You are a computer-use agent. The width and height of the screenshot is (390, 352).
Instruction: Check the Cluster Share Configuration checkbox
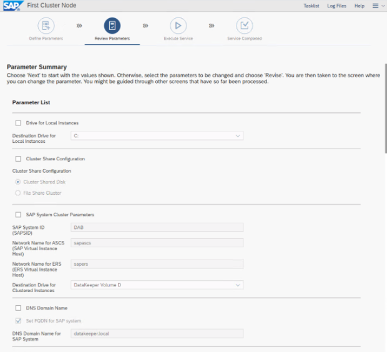coord(18,159)
